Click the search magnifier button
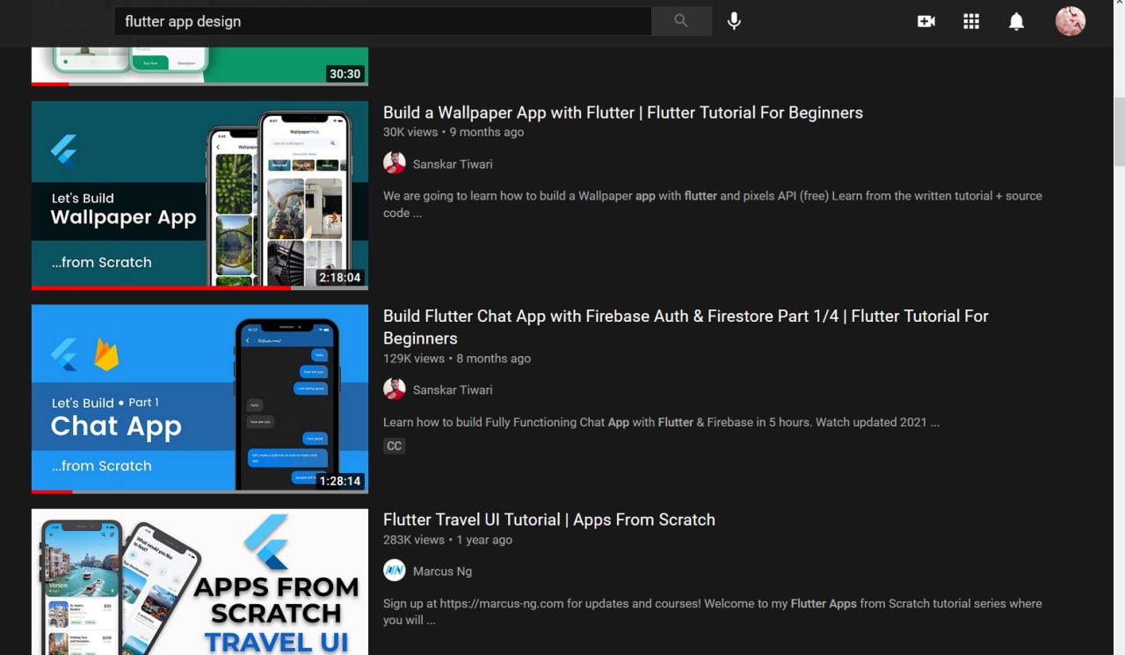 point(681,21)
